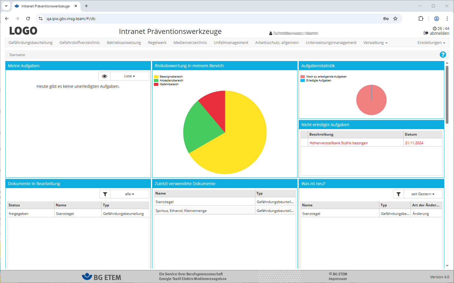Open the browser extensions puzzle icon
The image size is (454, 283).
[x=421, y=19]
